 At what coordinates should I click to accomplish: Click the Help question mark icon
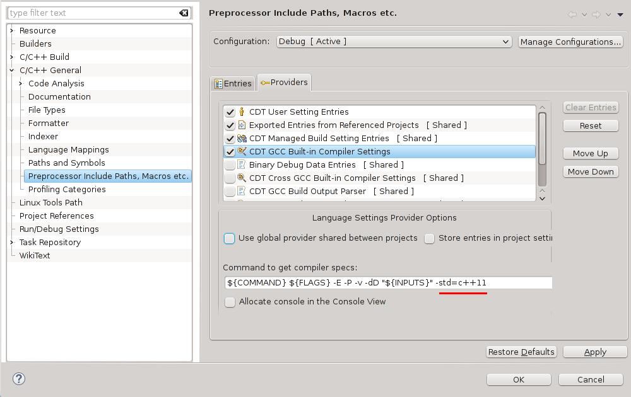[x=18, y=379]
